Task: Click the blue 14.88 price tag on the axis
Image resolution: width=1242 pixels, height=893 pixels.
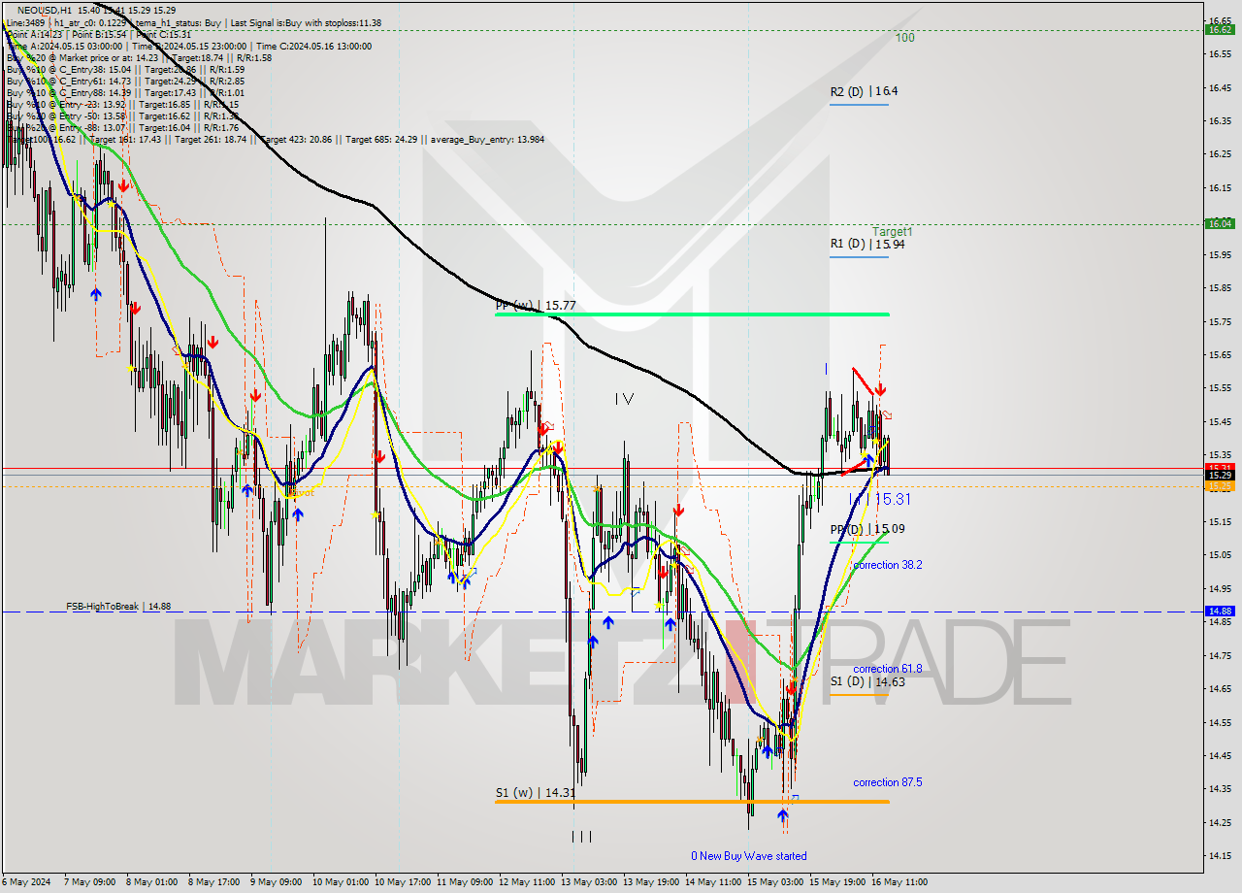Action: point(1219,612)
